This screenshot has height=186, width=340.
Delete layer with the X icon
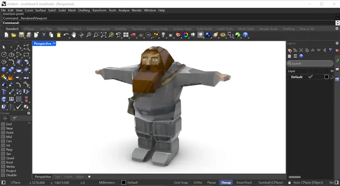[x=301, y=50]
